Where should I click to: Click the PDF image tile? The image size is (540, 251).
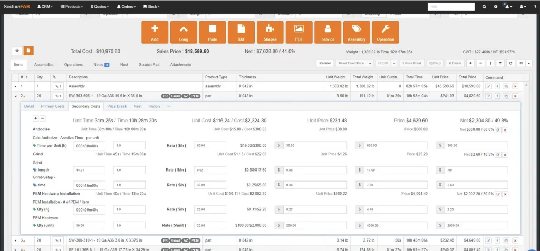(x=299, y=32)
